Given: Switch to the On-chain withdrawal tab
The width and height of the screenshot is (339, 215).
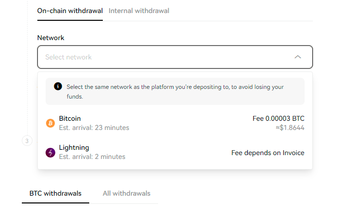Looking at the screenshot, I should [70, 11].
